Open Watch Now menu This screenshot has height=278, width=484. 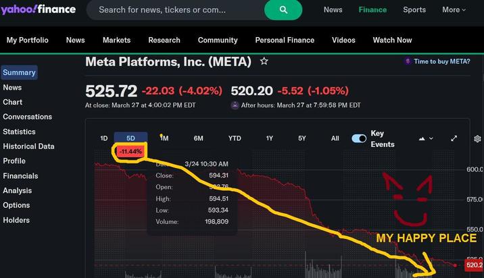(392, 40)
